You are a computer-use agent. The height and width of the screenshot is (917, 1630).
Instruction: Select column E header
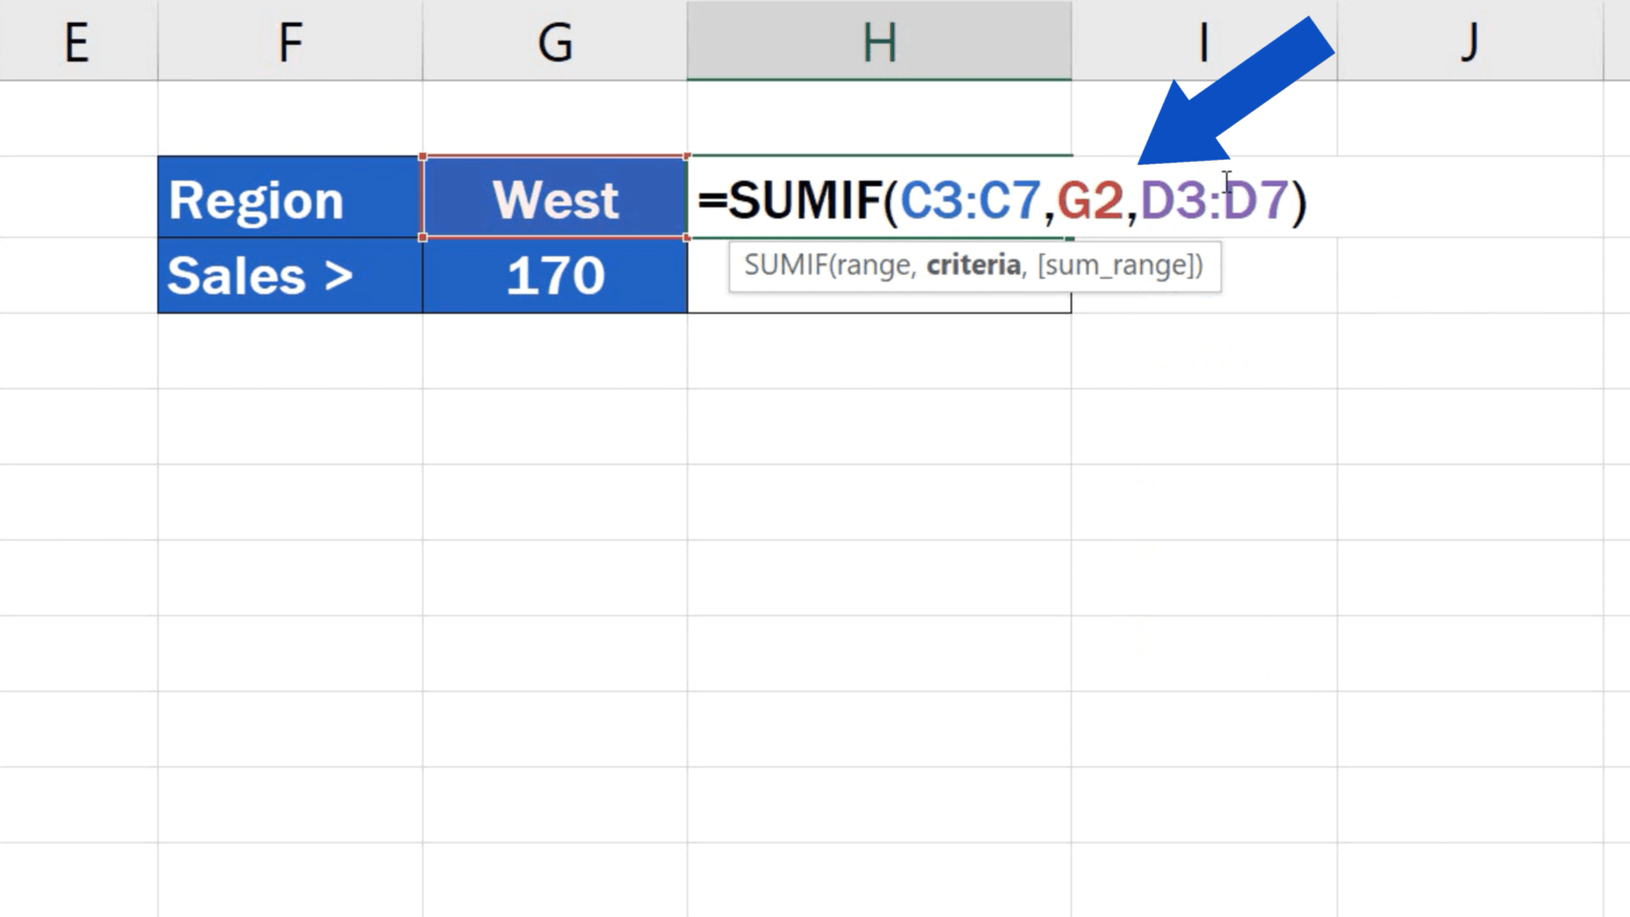pyautogui.click(x=78, y=41)
